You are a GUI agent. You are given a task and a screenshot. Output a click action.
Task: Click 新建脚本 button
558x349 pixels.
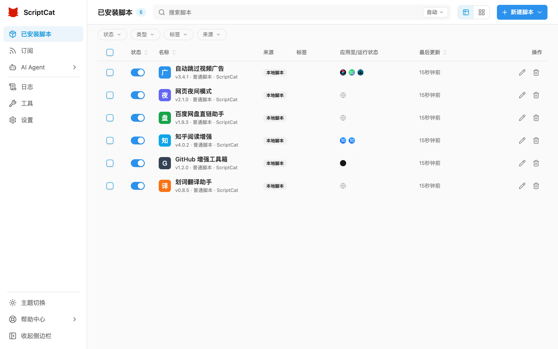tap(522, 12)
